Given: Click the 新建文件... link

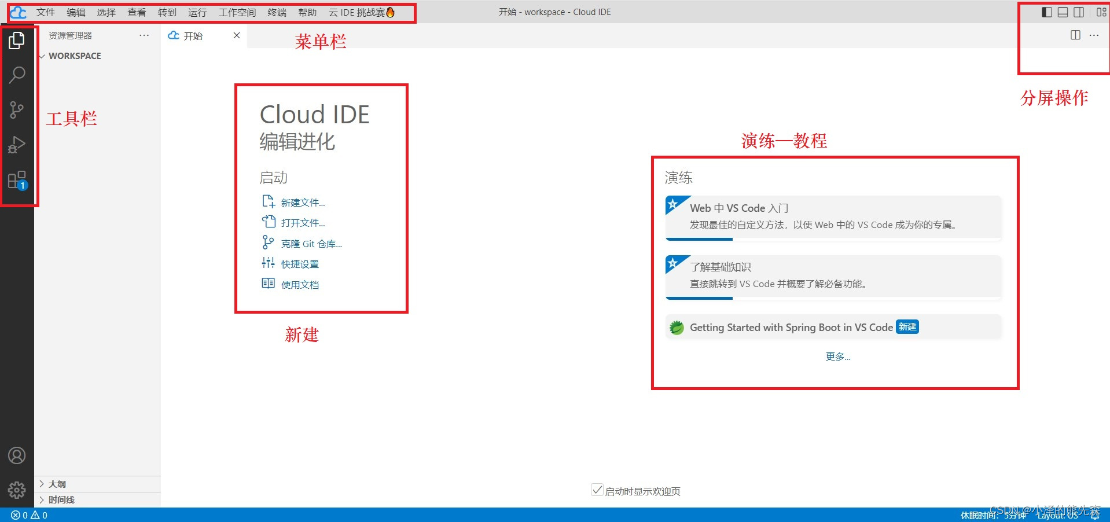Looking at the screenshot, I should (303, 203).
